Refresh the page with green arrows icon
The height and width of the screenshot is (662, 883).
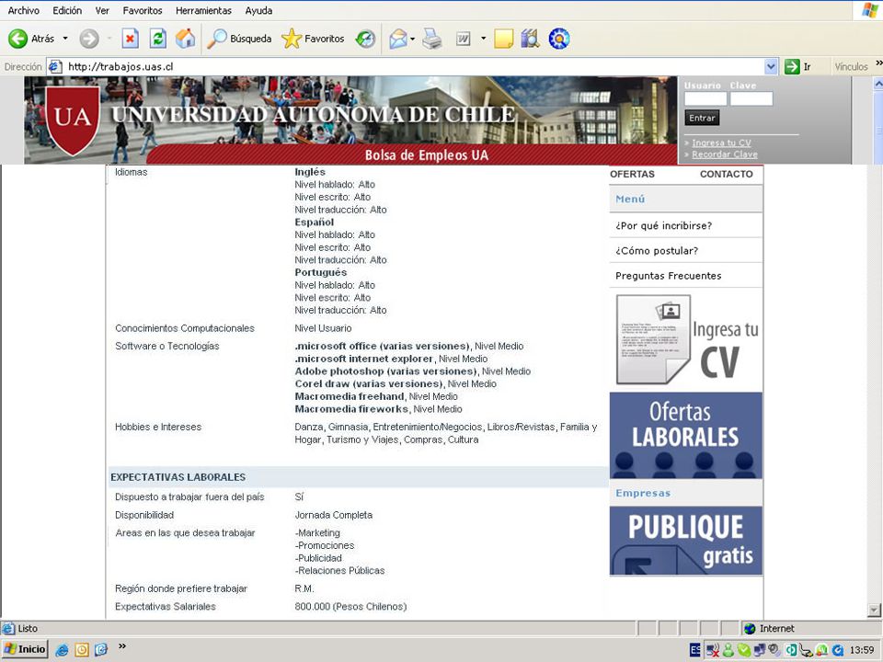[158, 39]
